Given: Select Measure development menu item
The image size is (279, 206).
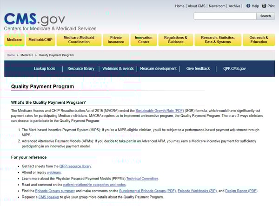Looking at the screenshot, I should (x=159, y=68).
